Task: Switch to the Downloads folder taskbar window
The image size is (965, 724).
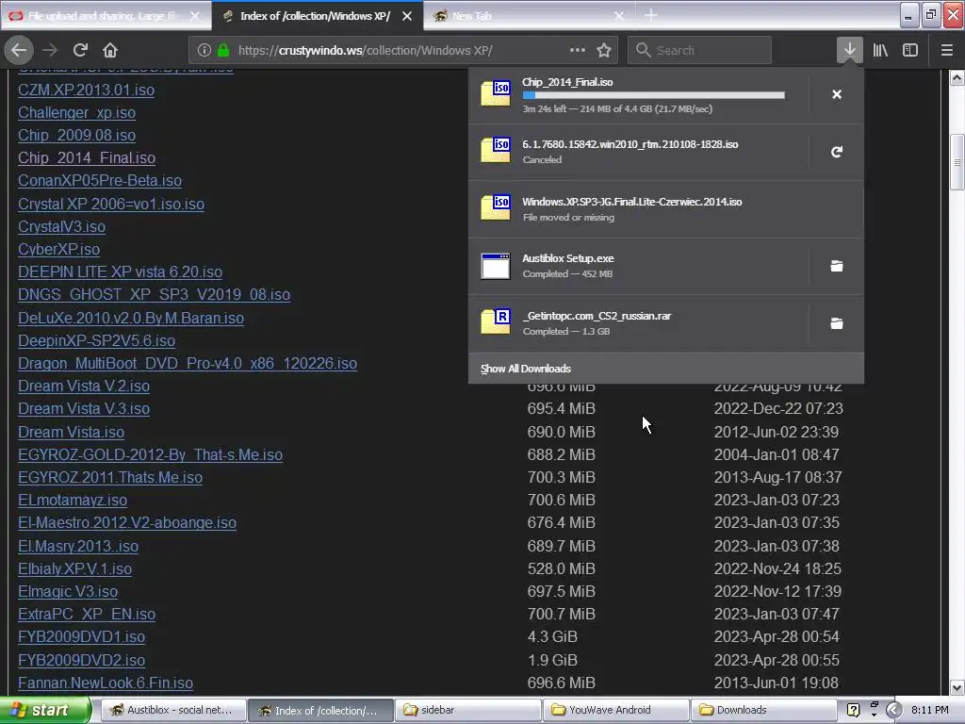Action: tap(762, 710)
